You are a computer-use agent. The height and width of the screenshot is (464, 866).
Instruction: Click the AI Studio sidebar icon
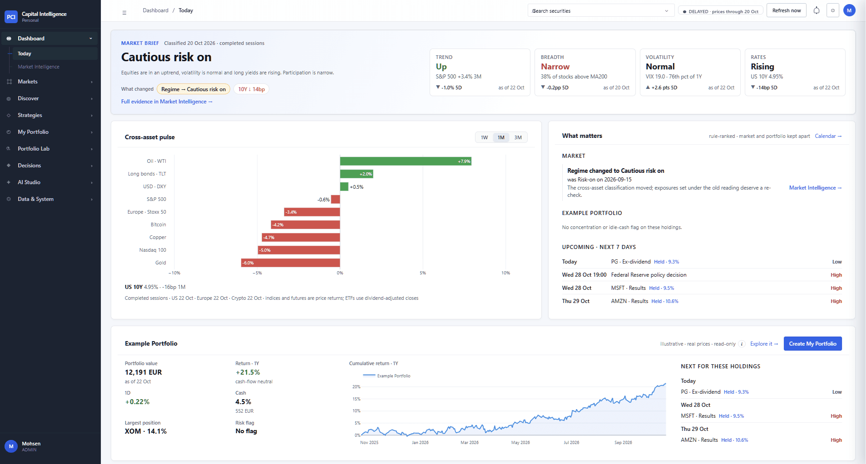point(9,182)
